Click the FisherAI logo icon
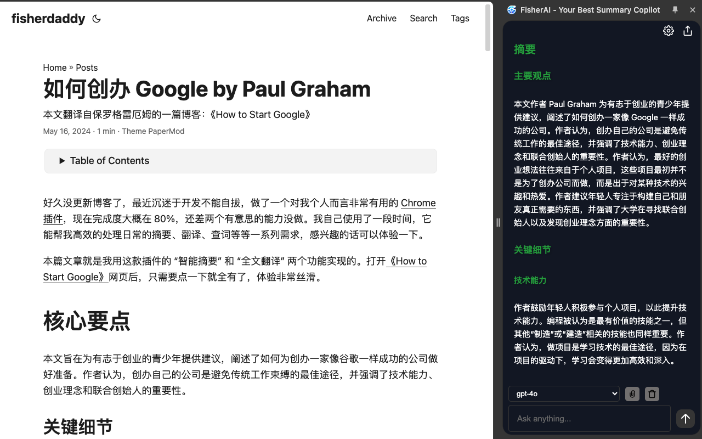 tap(512, 10)
